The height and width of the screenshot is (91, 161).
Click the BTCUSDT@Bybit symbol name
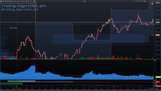[x=6, y=1]
